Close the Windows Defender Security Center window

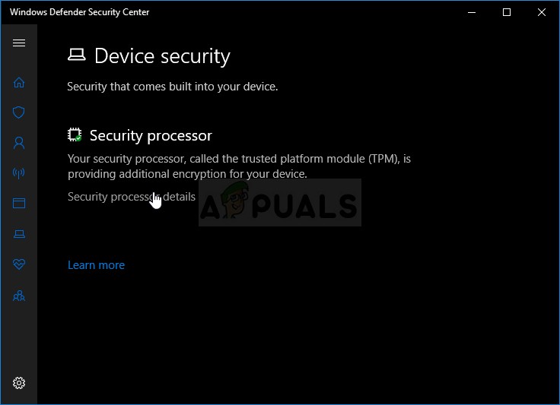[x=542, y=12]
